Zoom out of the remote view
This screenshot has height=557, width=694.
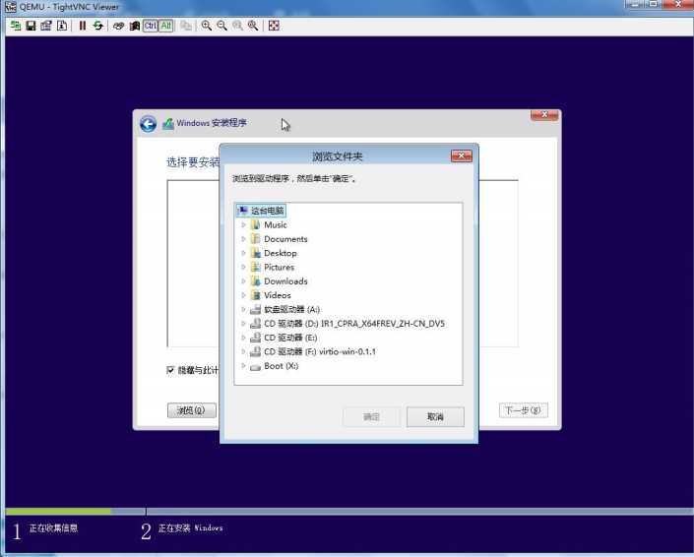point(221,26)
